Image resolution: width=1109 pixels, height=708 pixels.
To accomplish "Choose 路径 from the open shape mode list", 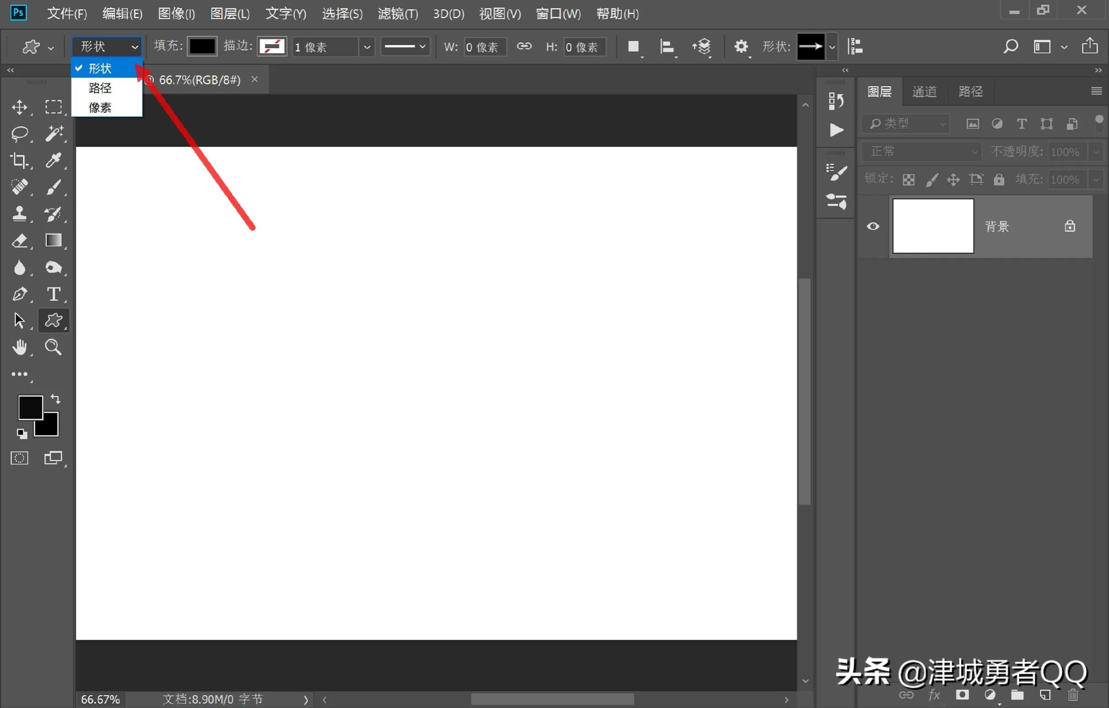I will point(100,88).
